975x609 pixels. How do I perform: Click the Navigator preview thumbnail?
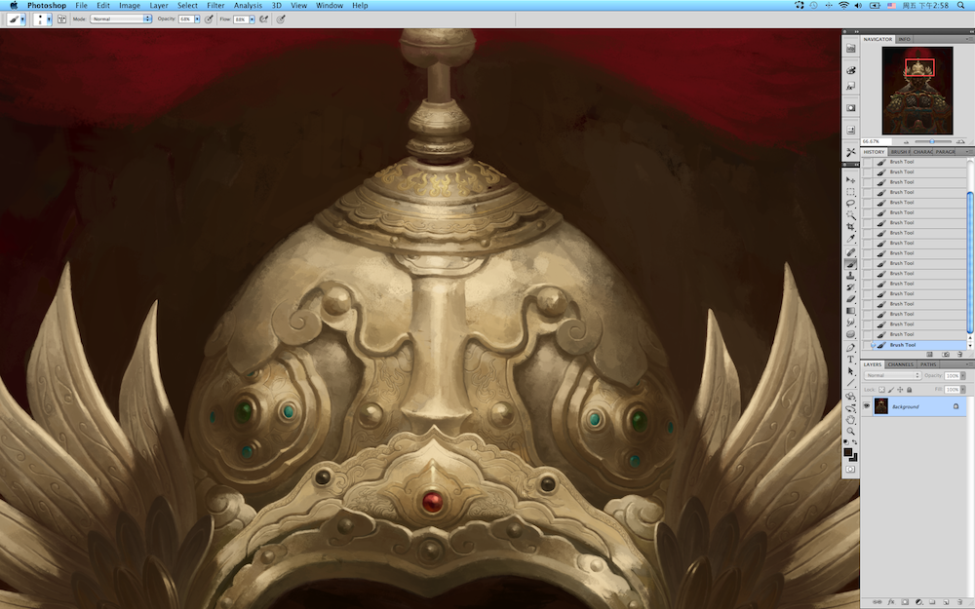coord(917,91)
